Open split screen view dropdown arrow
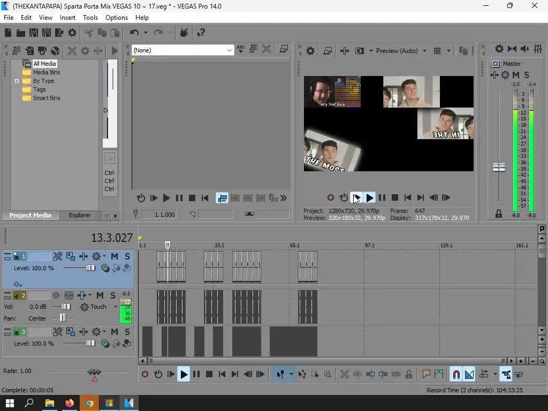The image size is (548, 411). click(x=371, y=51)
